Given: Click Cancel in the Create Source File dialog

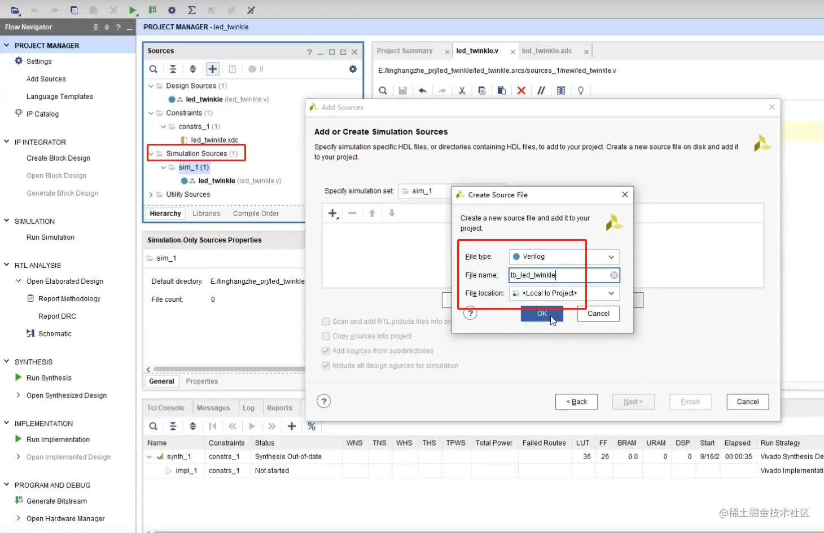Looking at the screenshot, I should click(598, 314).
